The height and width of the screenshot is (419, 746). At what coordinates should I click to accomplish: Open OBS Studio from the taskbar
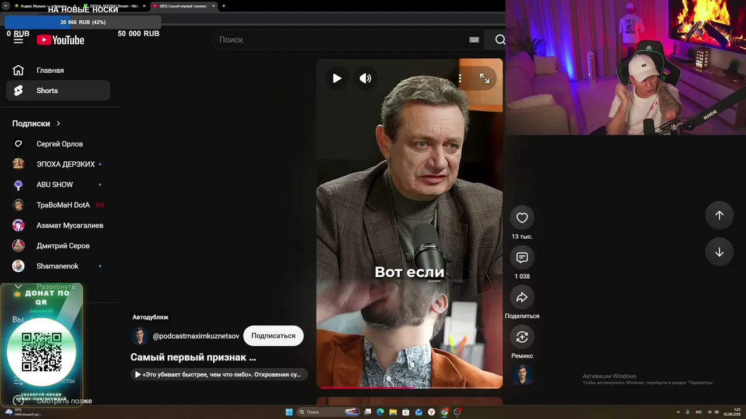pos(458,412)
